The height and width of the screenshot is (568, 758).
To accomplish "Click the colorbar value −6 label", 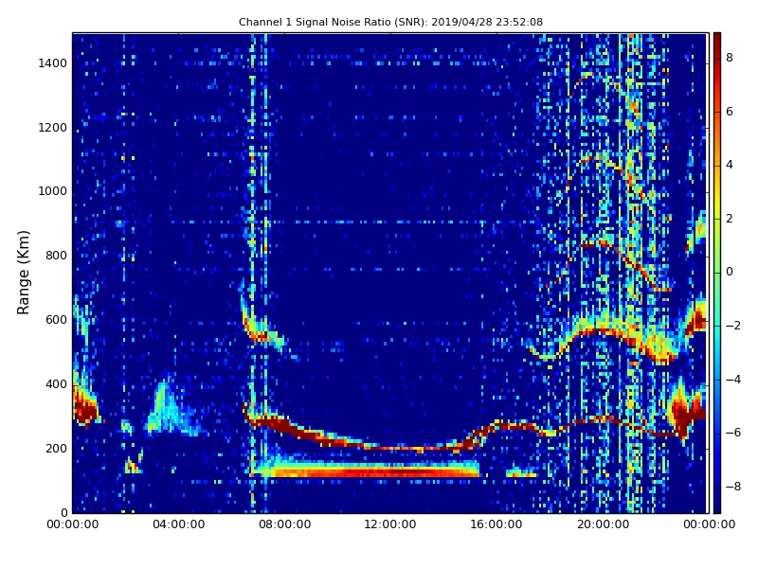I will (x=732, y=433).
